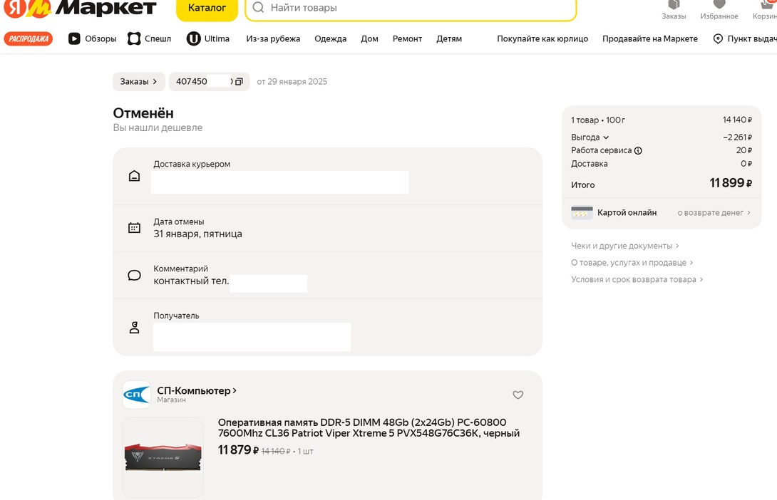Select the cancellation date 31 января, пятница
This screenshot has height=500, width=777.
(x=197, y=234)
